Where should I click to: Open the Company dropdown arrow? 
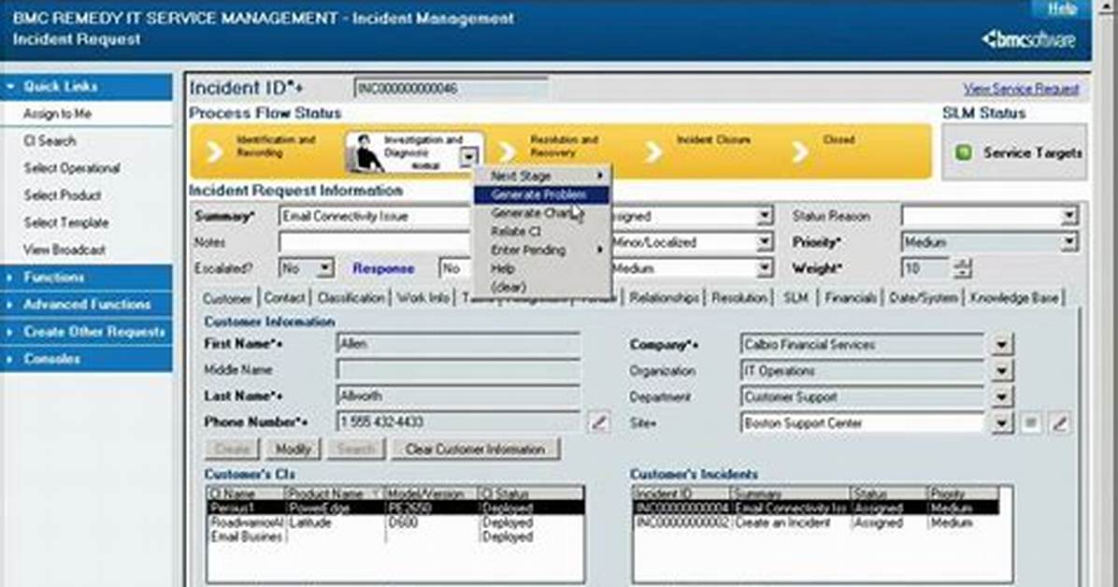coord(1001,345)
